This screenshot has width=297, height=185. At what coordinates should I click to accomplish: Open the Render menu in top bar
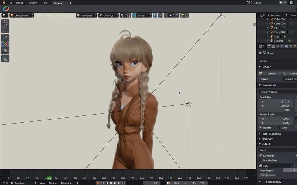tap(20, 3)
